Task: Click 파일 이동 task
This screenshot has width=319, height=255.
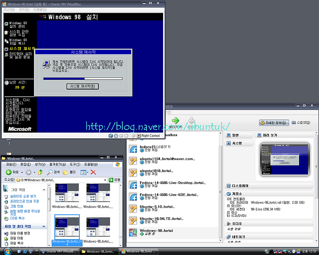Action: (x=17, y=238)
